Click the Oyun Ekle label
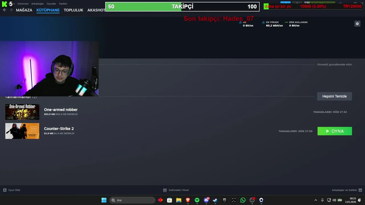 [x=14, y=190]
